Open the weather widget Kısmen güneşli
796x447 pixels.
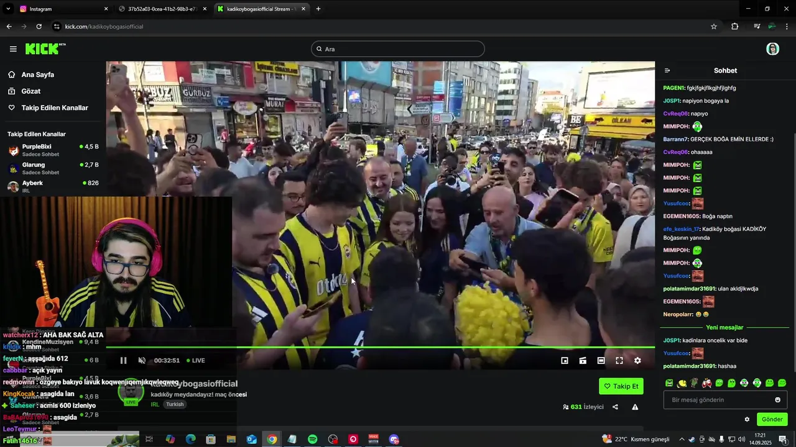point(636,439)
